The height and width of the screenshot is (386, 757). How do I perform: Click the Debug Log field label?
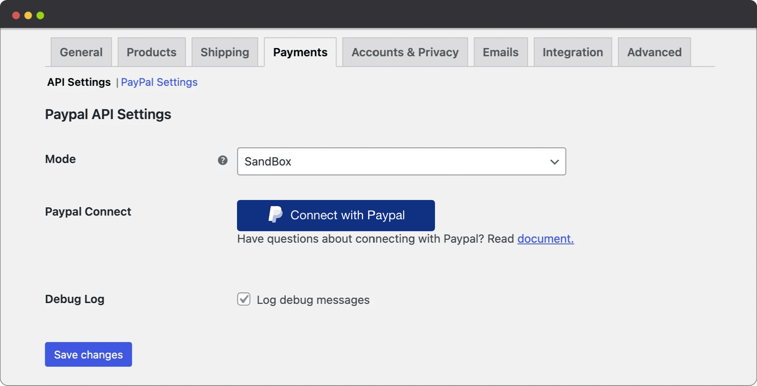[75, 299]
